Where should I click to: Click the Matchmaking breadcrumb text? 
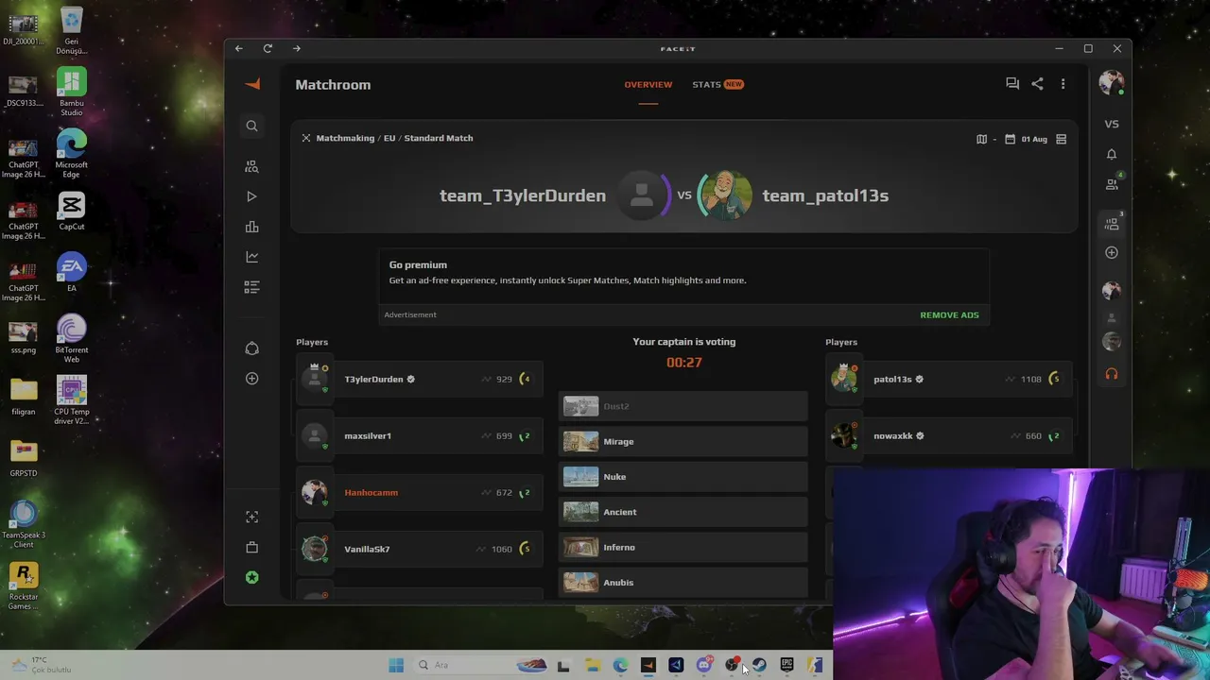[x=345, y=138]
